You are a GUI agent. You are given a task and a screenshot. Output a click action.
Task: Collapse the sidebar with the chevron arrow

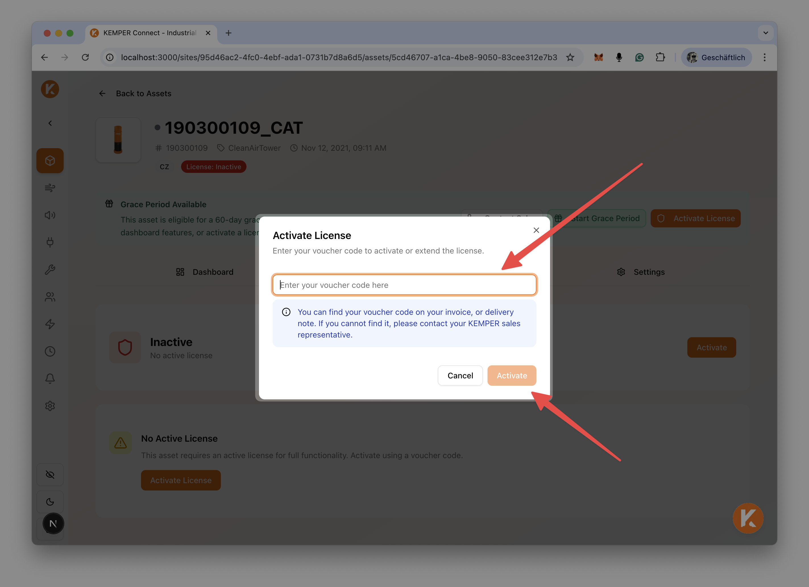(50, 123)
